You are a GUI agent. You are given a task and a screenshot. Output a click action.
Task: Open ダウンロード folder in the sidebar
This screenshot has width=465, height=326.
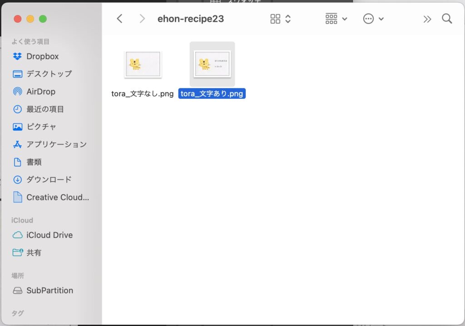pyautogui.click(x=49, y=180)
